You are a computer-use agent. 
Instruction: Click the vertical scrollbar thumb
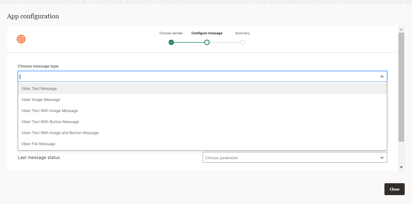(x=401, y=87)
